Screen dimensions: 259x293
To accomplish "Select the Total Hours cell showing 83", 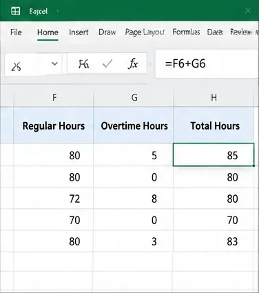I will coord(214,241).
